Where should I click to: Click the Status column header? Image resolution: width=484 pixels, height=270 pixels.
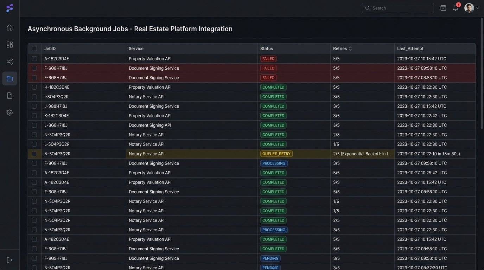tap(266, 48)
